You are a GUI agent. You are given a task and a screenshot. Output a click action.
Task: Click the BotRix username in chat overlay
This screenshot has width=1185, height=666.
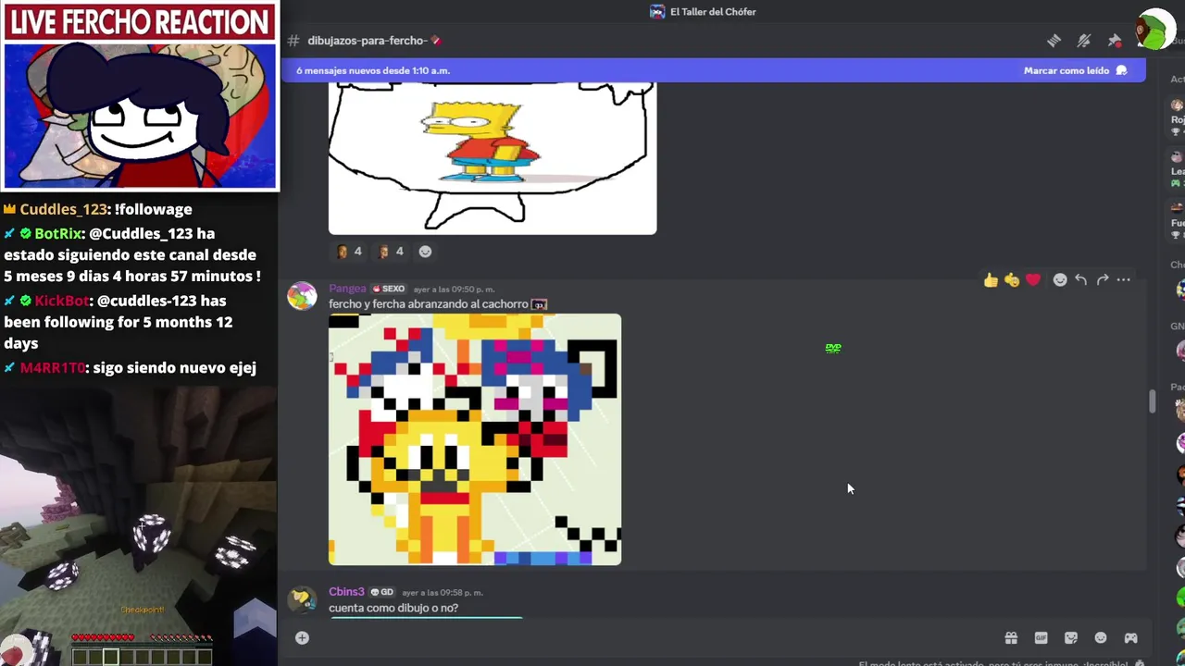(x=57, y=234)
